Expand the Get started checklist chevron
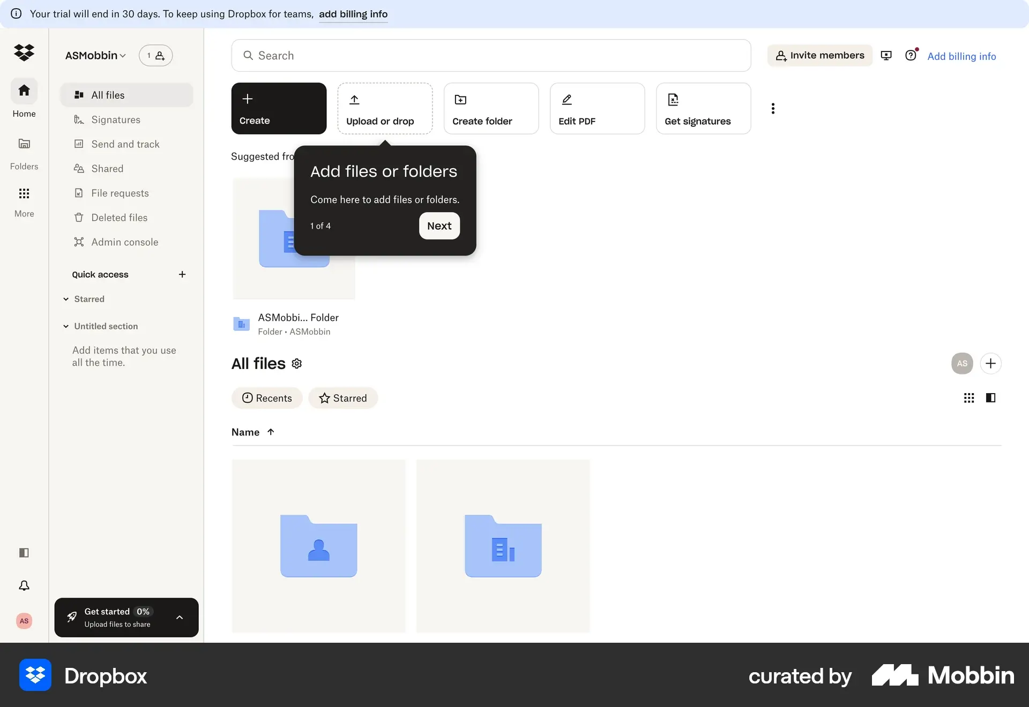This screenshot has height=707, width=1029. coord(180,618)
